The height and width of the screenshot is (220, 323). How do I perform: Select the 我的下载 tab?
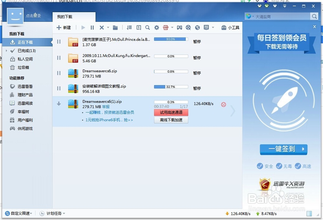[x=74, y=17]
